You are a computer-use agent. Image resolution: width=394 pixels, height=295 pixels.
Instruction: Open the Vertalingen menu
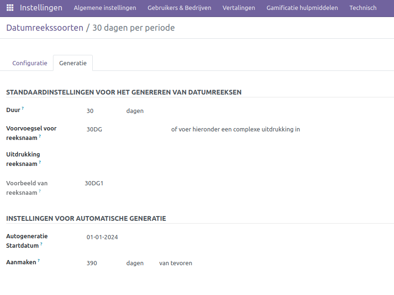[238, 8]
